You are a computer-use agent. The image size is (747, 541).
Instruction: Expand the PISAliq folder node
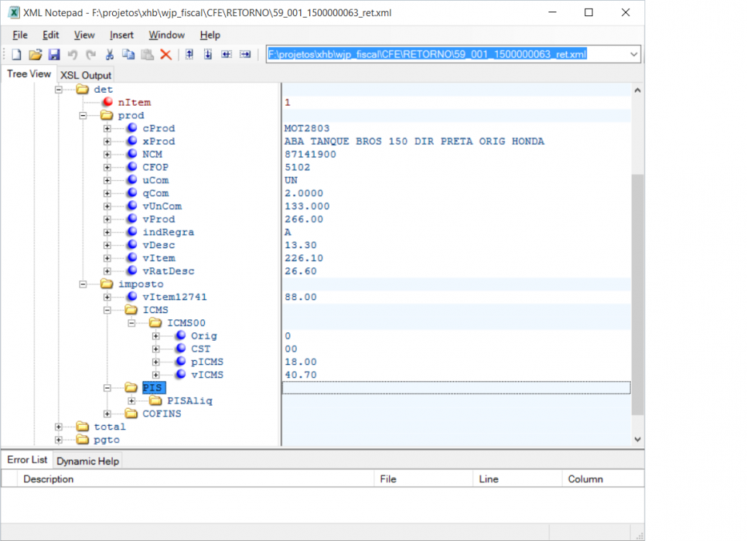(x=131, y=401)
